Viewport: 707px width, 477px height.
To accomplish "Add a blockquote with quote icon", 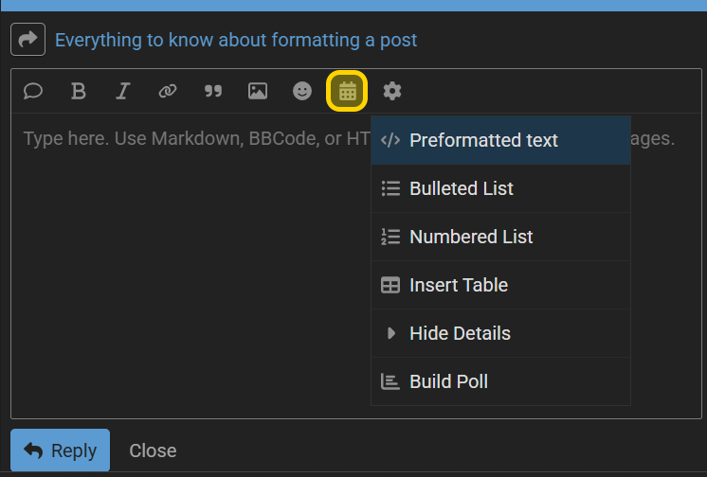I will (212, 91).
